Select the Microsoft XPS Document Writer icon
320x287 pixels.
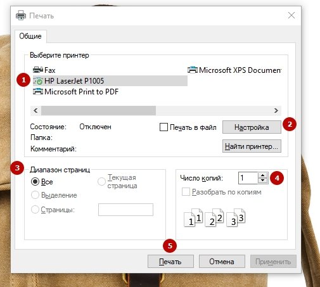[193, 70]
